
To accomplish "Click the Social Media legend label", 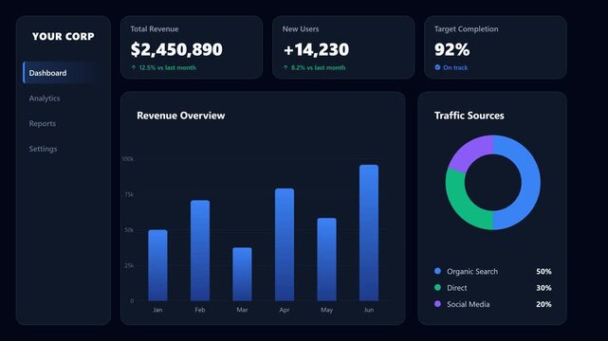I will (x=468, y=304).
